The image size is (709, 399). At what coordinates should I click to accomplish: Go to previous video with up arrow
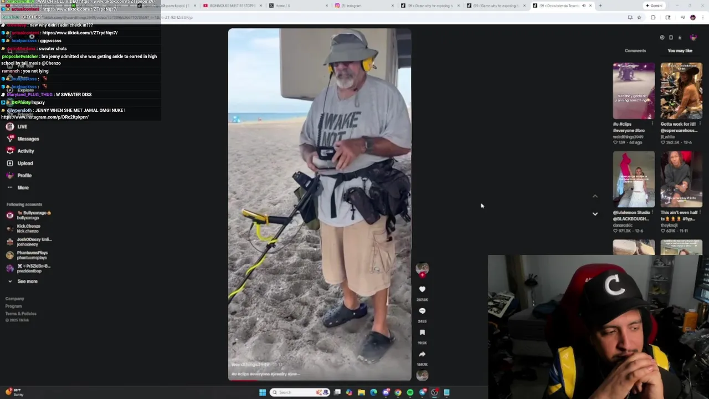[595, 196]
